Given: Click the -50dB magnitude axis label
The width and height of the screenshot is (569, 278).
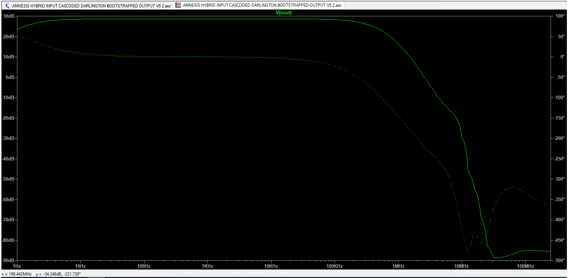Looking at the screenshot, I should point(8,179).
